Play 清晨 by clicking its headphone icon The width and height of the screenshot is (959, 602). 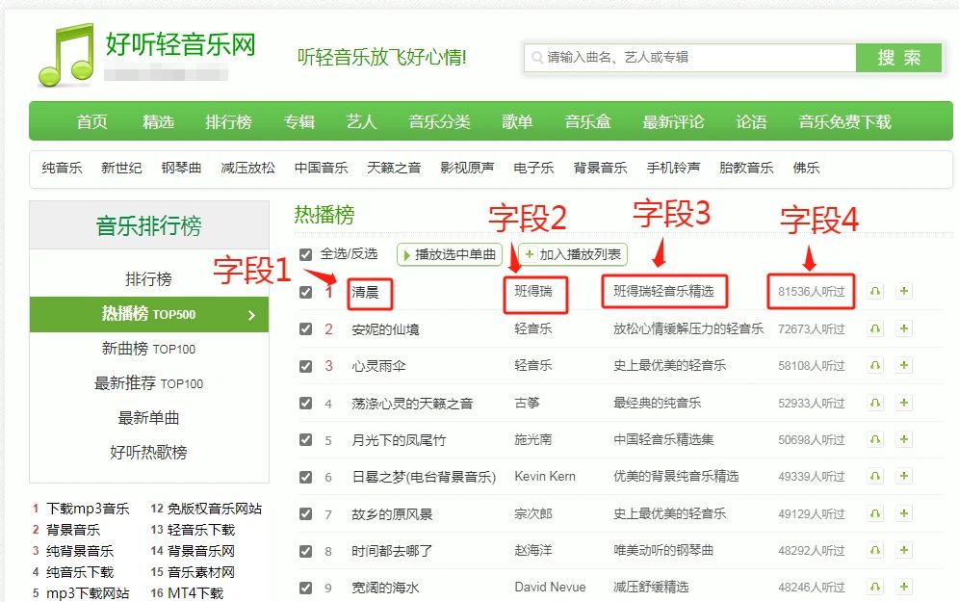click(874, 290)
